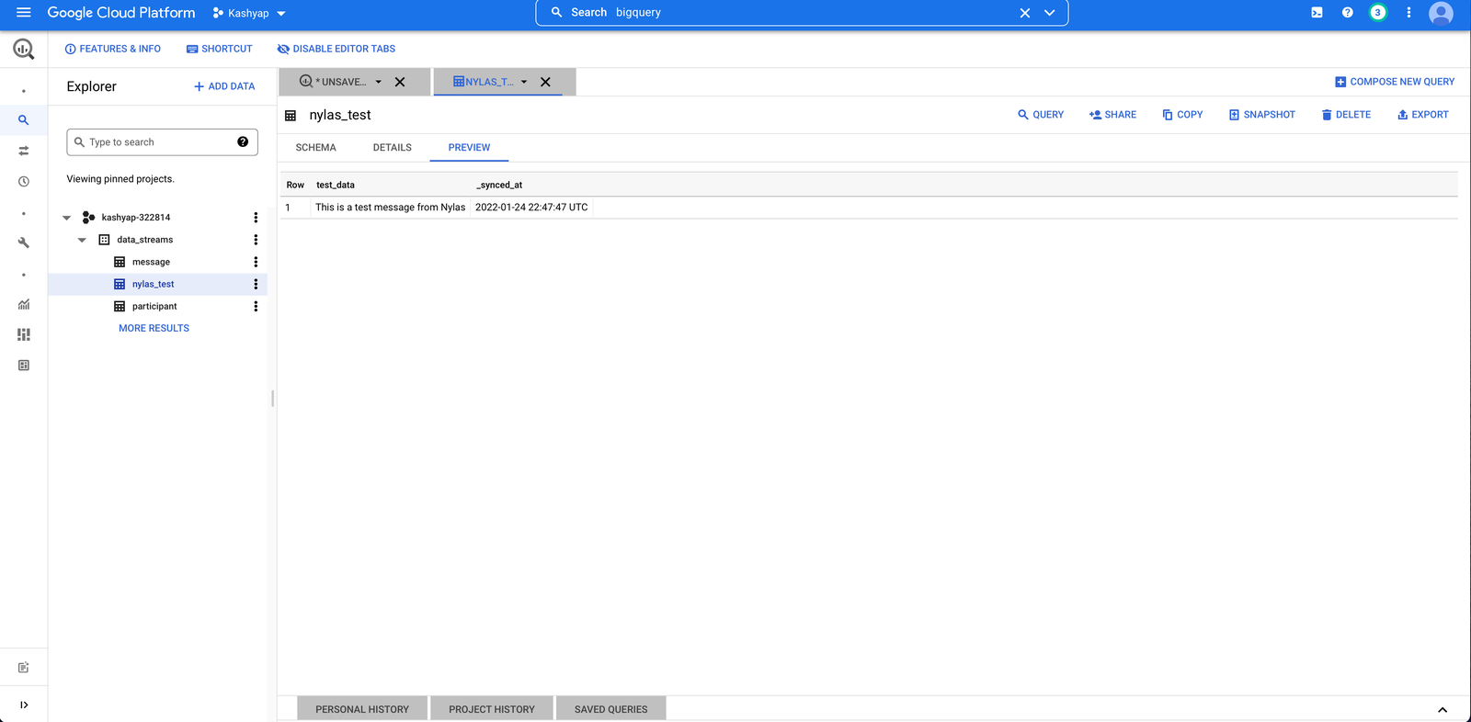Open the main navigation hamburger menu
Image resolution: width=1471 pixels, height=722 pixels.
point(24,13)
